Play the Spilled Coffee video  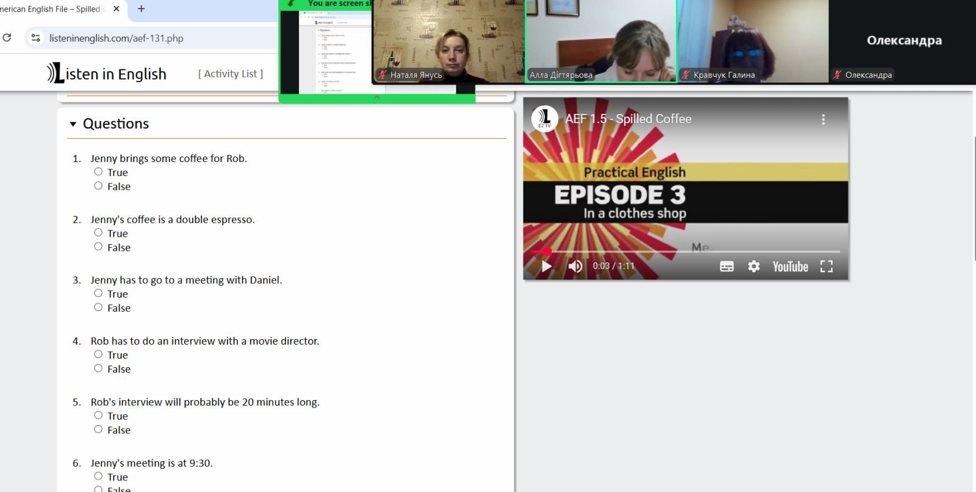(547, 266)
